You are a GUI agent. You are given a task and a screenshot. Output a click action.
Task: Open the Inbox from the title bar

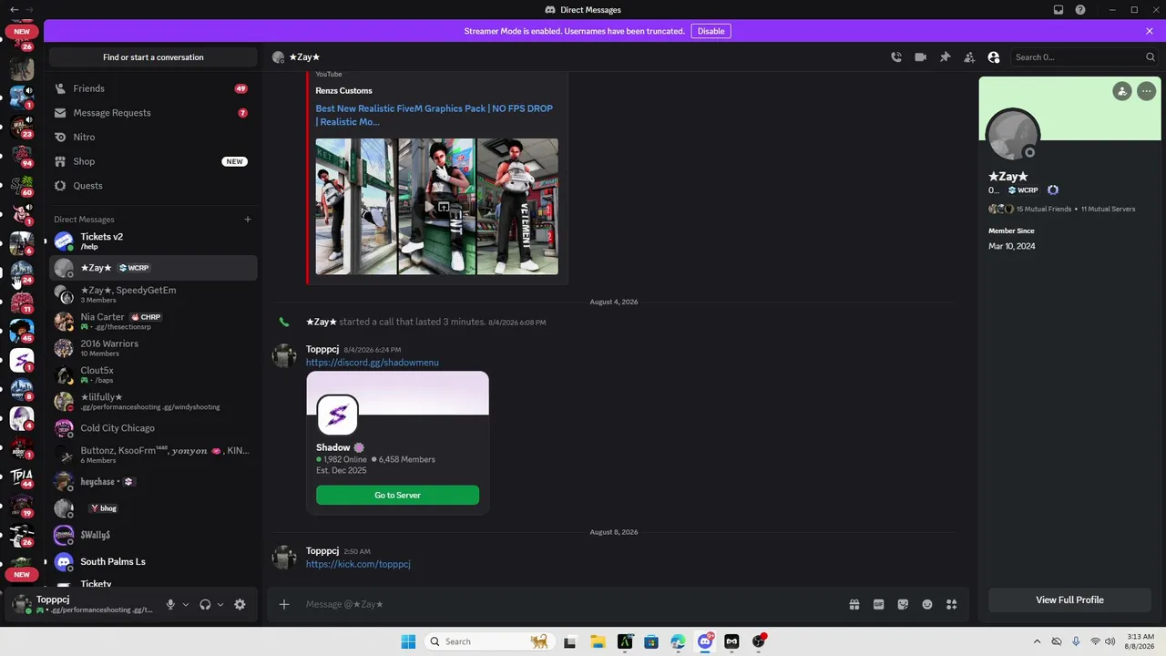tap(1059, 10)
